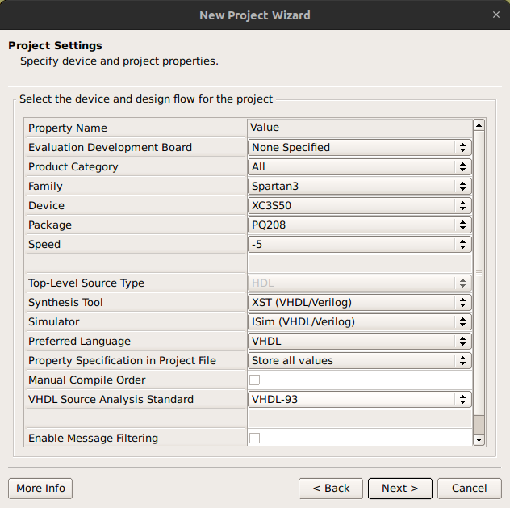Open the Family dropdown showing Spartan3
The height and width of the screenshot is (508, 510).
tap(359, 186)
